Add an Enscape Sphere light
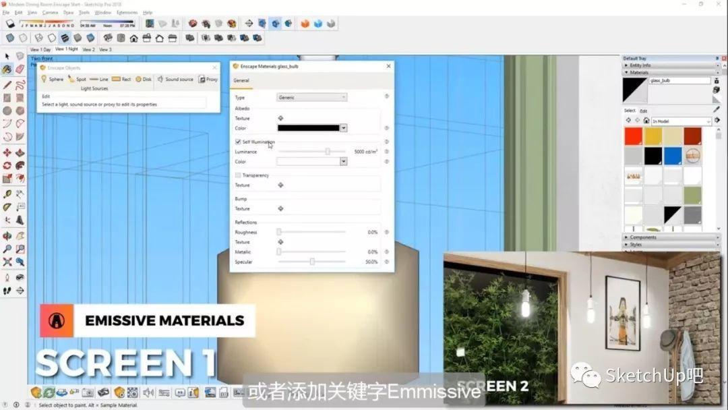The image size is (728, 410). tap(52, 80)
